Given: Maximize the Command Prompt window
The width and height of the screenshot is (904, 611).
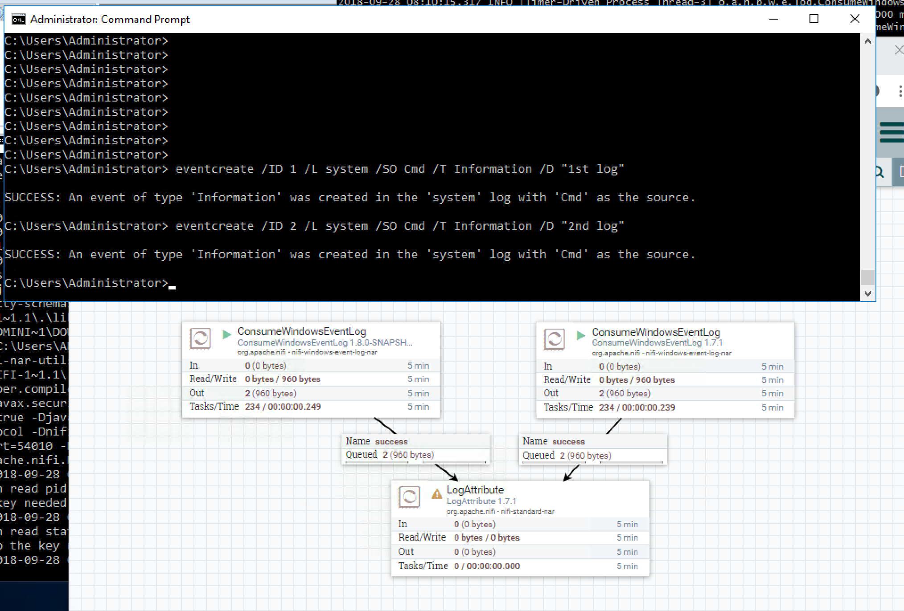Looking at the screenshot, I should tap(814, 19).
